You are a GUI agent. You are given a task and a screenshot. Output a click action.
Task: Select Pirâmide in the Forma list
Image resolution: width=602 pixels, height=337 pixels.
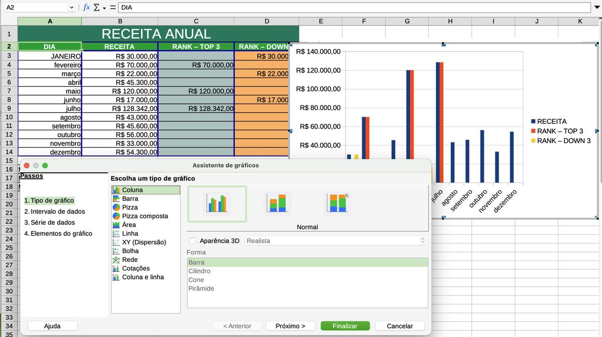click(308, 288)
